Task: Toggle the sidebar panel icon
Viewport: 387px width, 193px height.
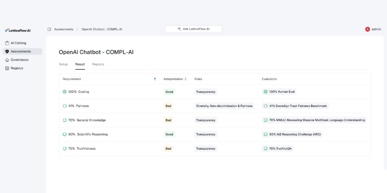Action: pos(49,29)
